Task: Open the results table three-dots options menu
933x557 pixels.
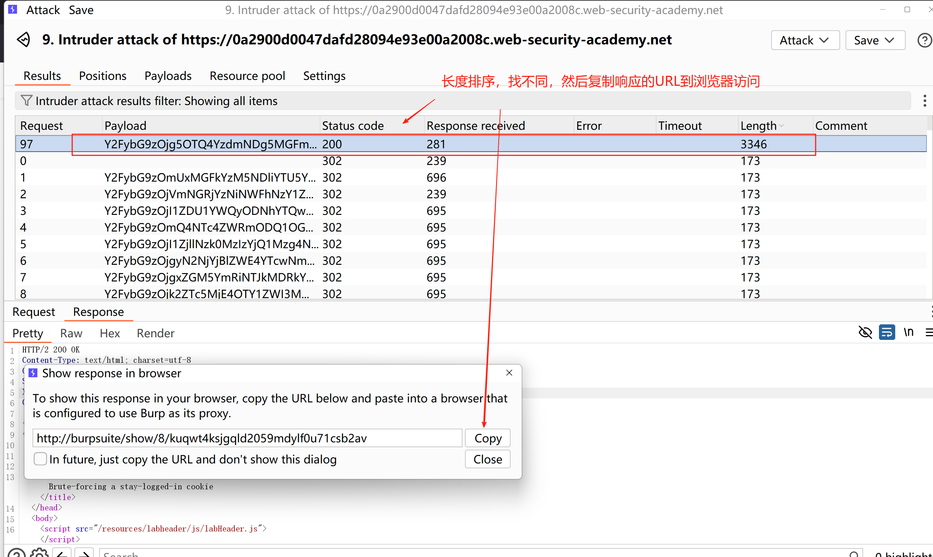Action: point(924,101)
